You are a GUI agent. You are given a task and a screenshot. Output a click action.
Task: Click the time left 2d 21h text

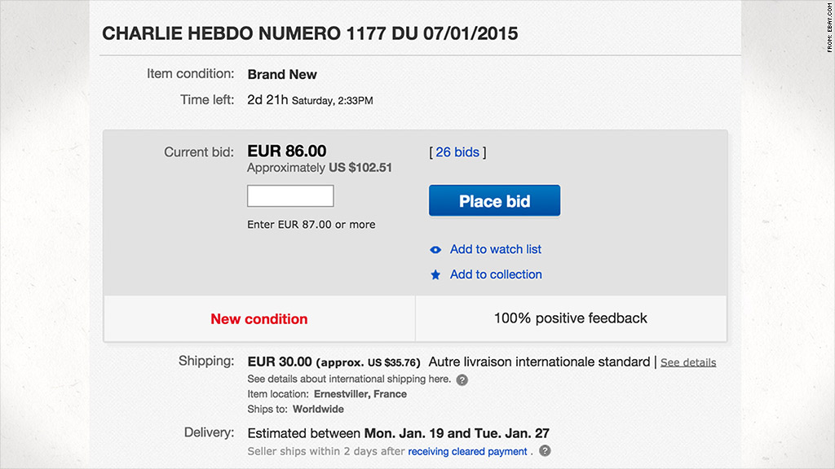coord(267,100)
